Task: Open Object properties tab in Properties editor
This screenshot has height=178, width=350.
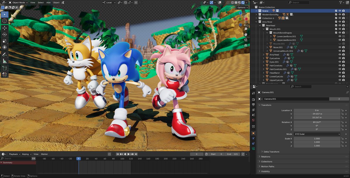Action: 253,133
